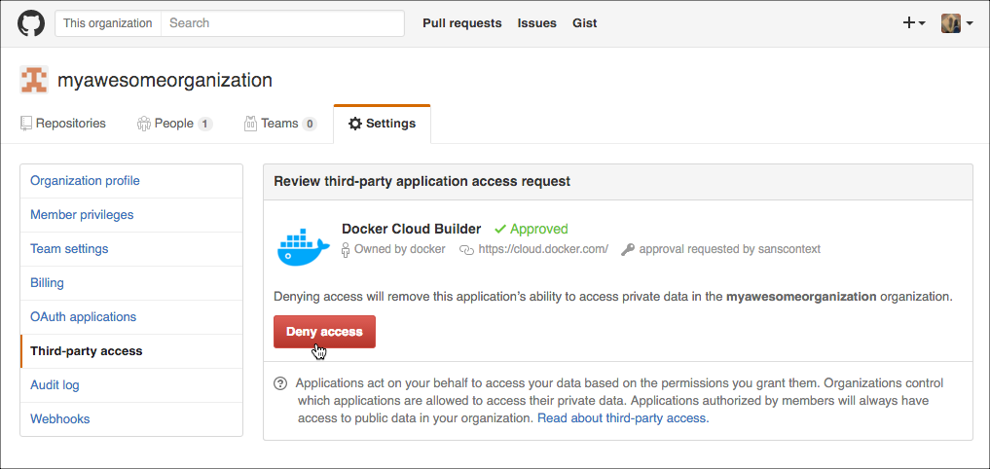Select Organization profile in the sidebar
This screenshot has width=990, height=469.
click(85, 181)
